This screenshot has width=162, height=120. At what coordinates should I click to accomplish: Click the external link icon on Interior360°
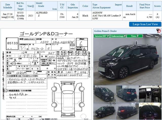(x=108, y=36)
